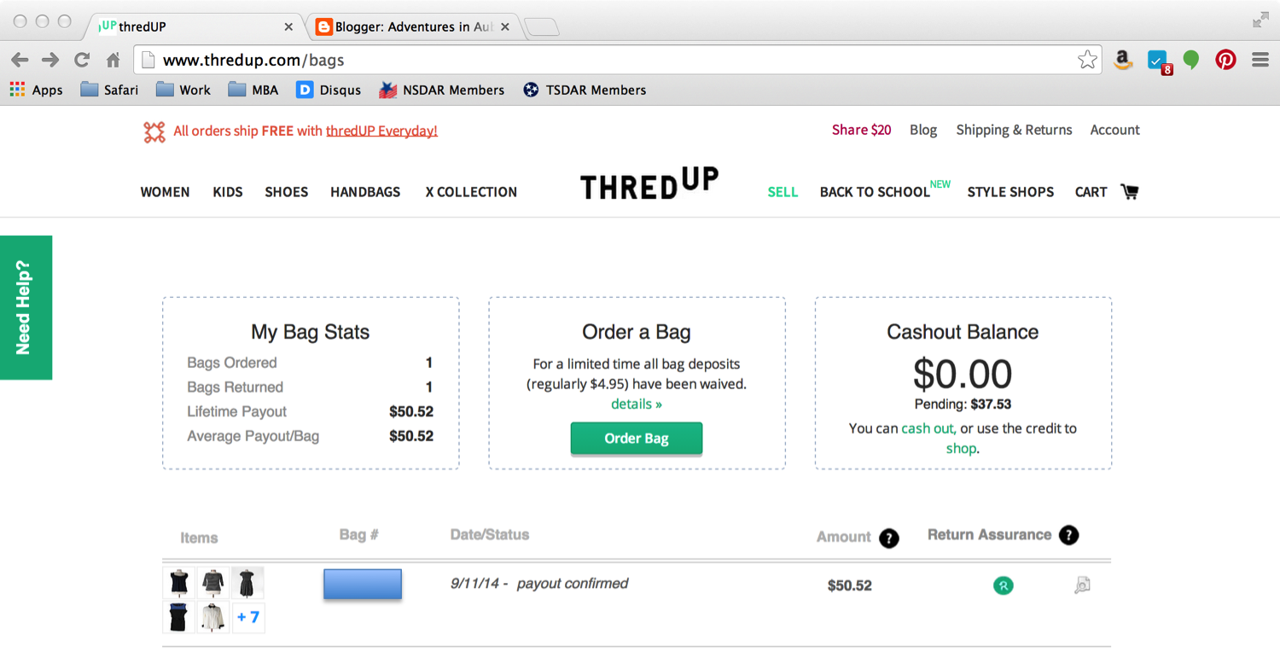Open the Need Help? side tab
Image resolution: width=1280 pixels, height=664 pixels.
(25, 307)
